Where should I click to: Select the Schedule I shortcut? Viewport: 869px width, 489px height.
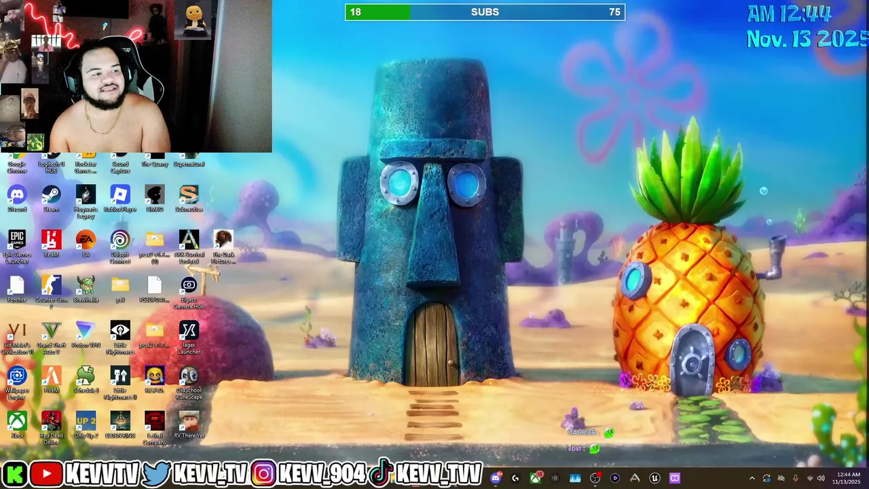[86, 380]
